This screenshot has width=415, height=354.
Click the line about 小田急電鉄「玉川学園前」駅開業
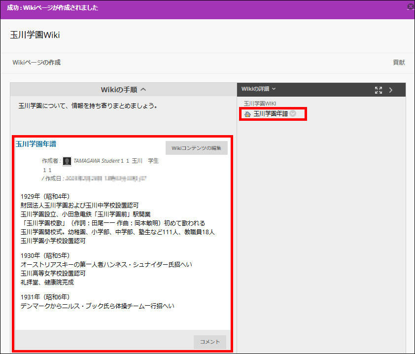pos(85,214)
